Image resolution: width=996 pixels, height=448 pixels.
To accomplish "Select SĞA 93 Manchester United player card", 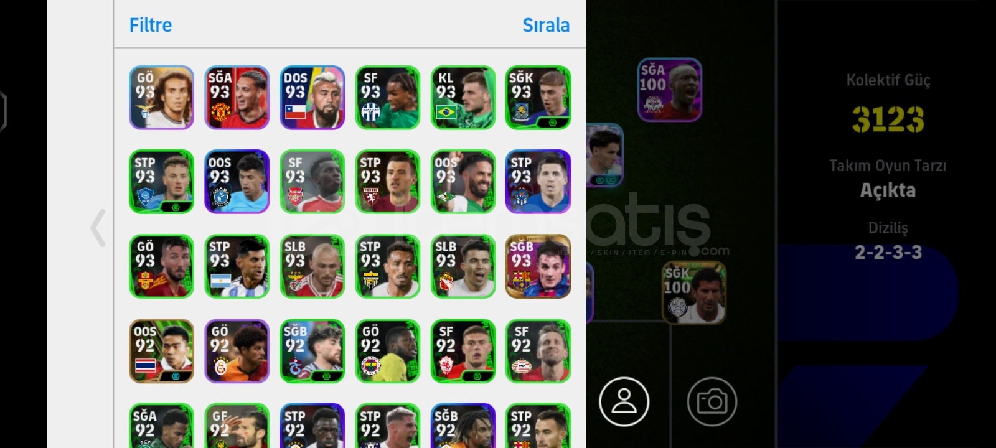I will (x=237, y=98).
